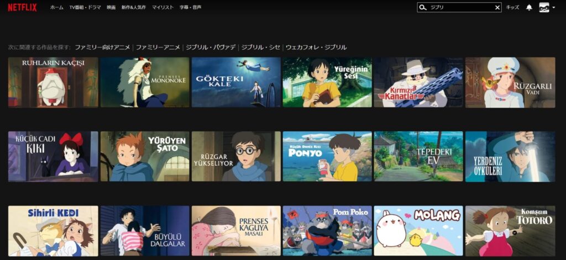The height and width of the screenshot is (260, 566).
Task: Open the Ruhların Kaçışı title card
Action: point(53,82)
